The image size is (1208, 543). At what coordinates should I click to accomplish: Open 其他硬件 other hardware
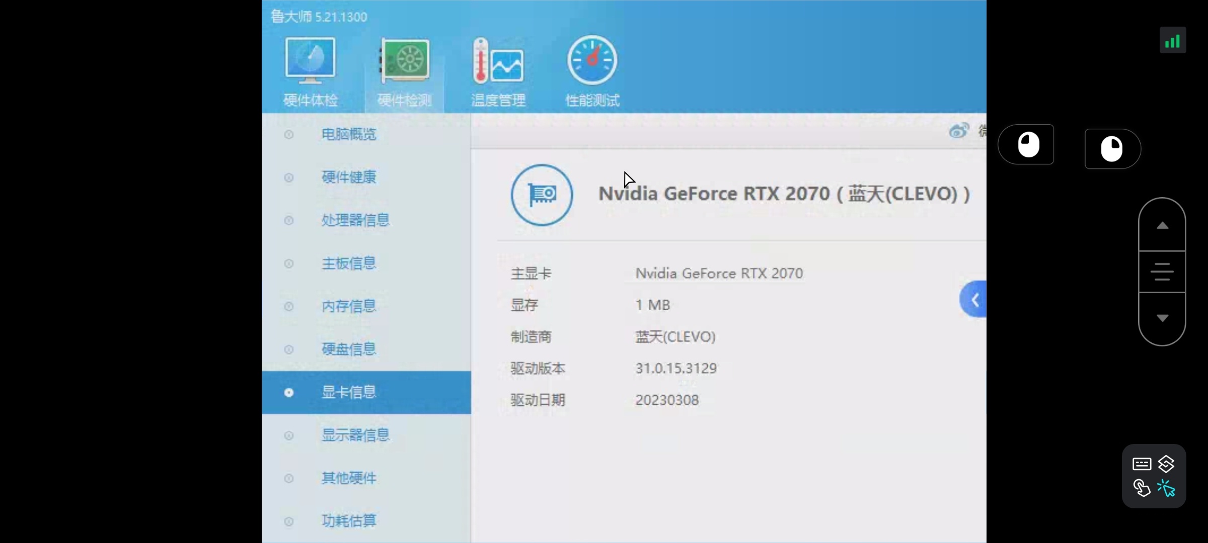[366, 478]
